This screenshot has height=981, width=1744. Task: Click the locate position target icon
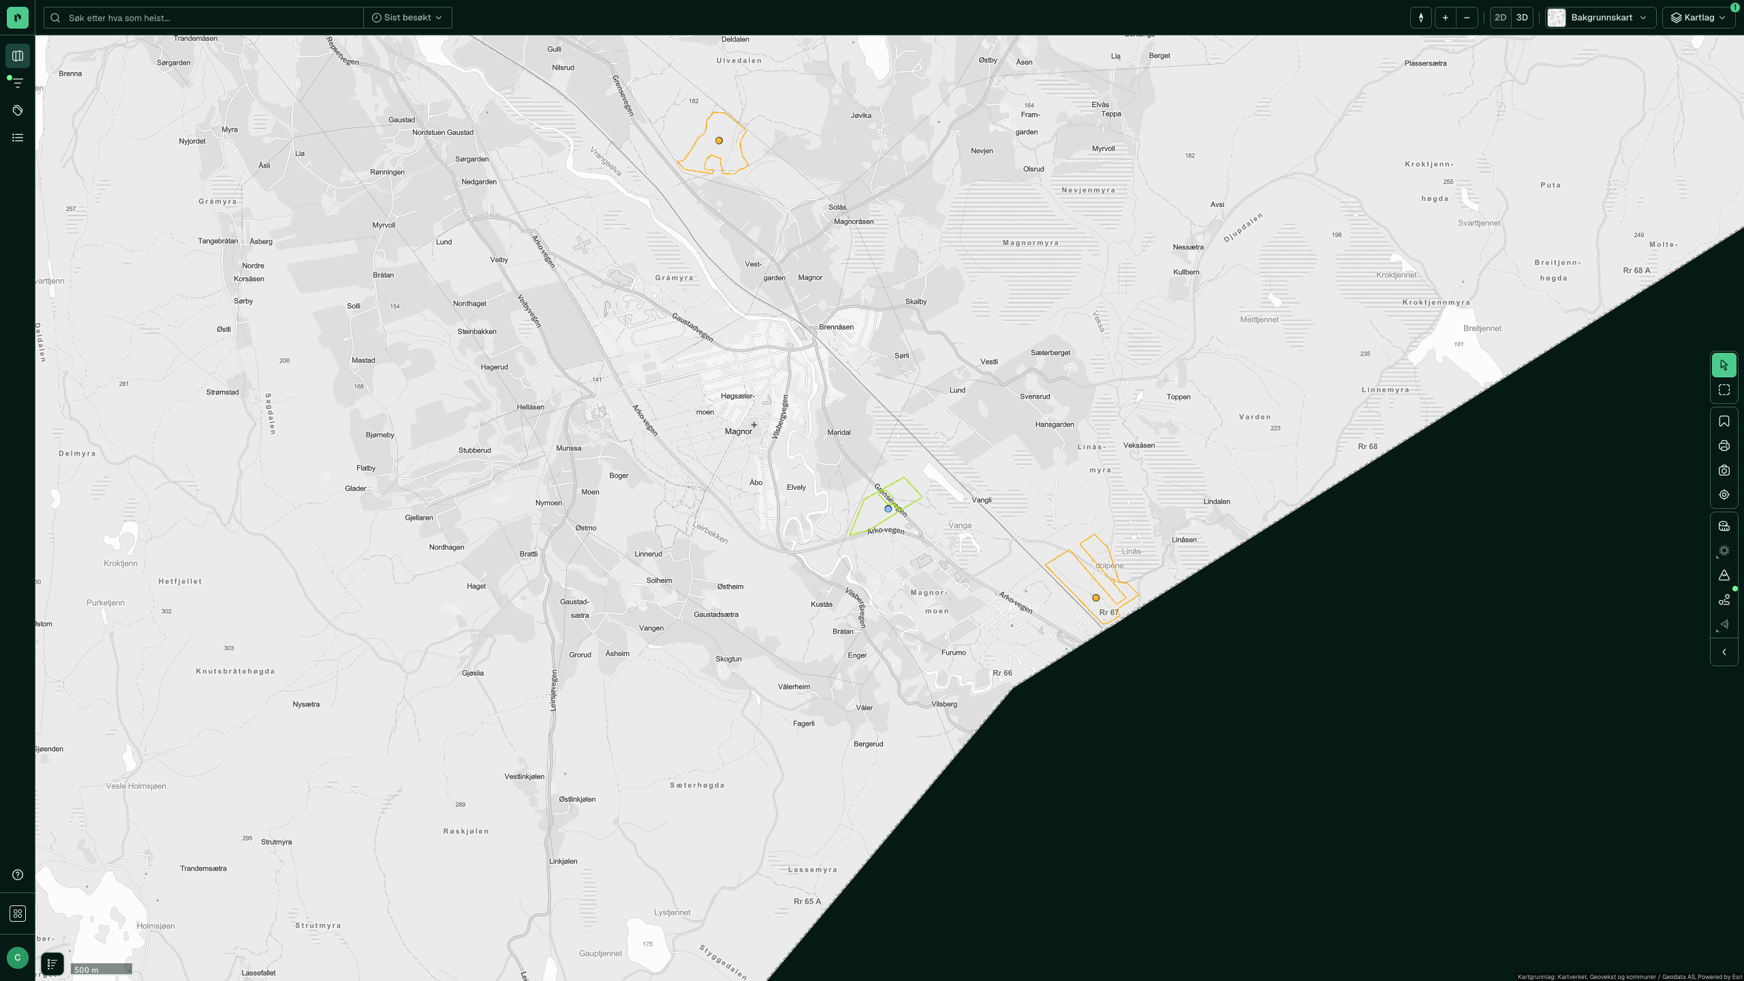[x=1724, y=495]
